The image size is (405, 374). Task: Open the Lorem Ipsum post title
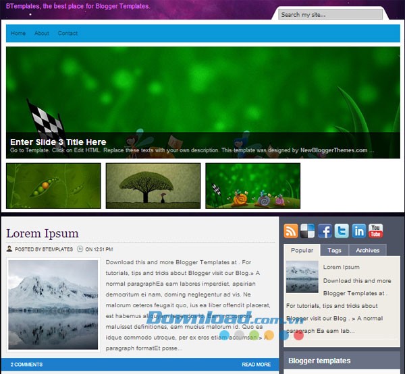point(42,233)
